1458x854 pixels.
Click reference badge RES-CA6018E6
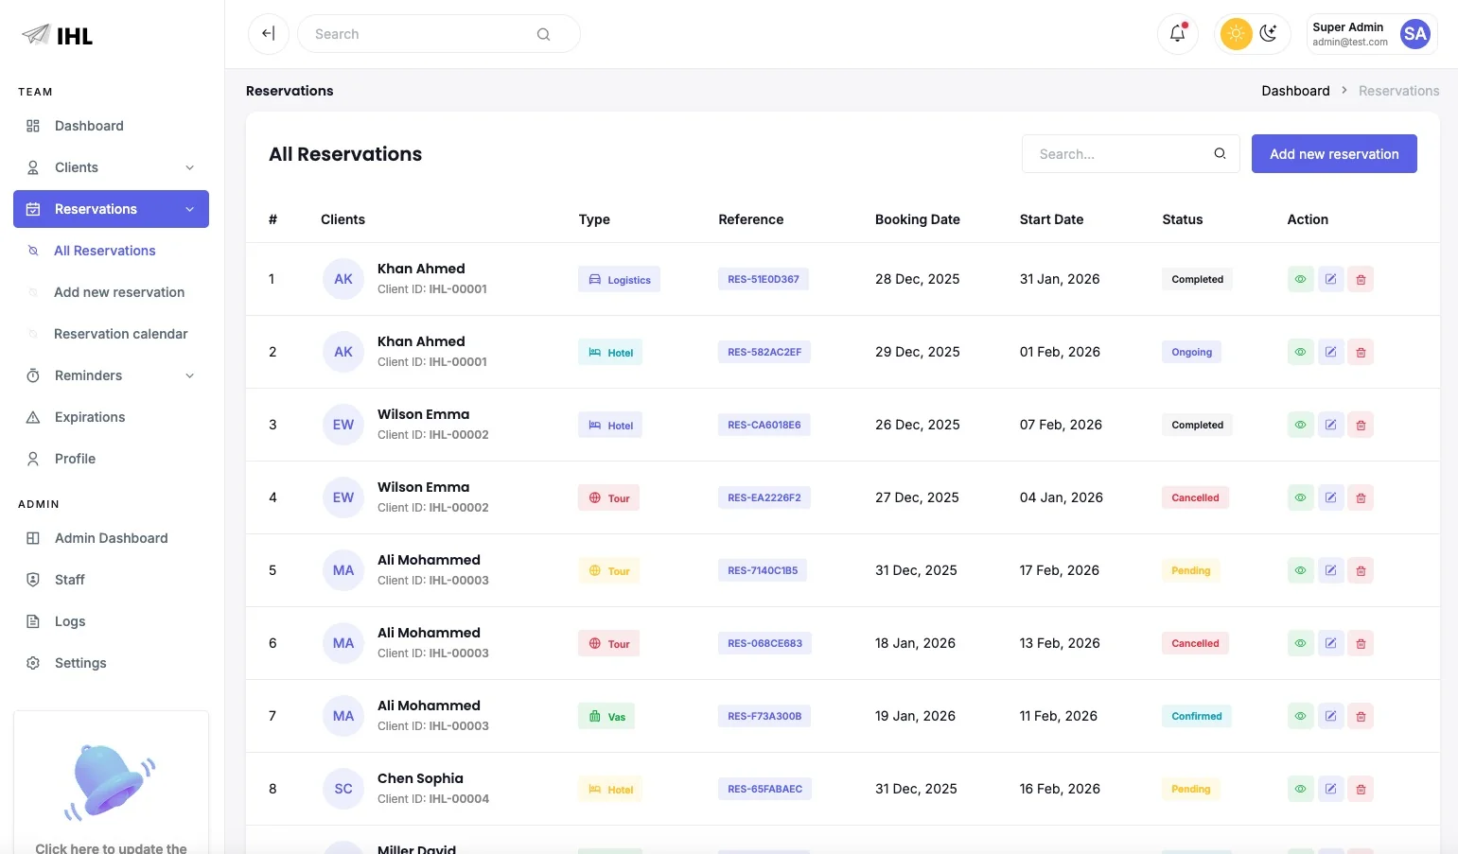click(x=764, y=425)
